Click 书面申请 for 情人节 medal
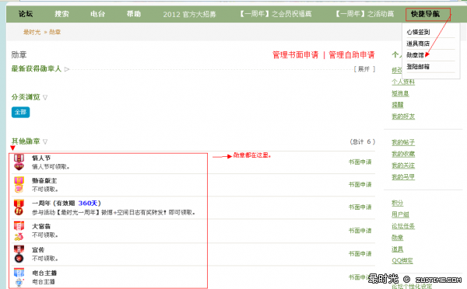The width and height of the screenshot is (467, 289). click(360, 162)
